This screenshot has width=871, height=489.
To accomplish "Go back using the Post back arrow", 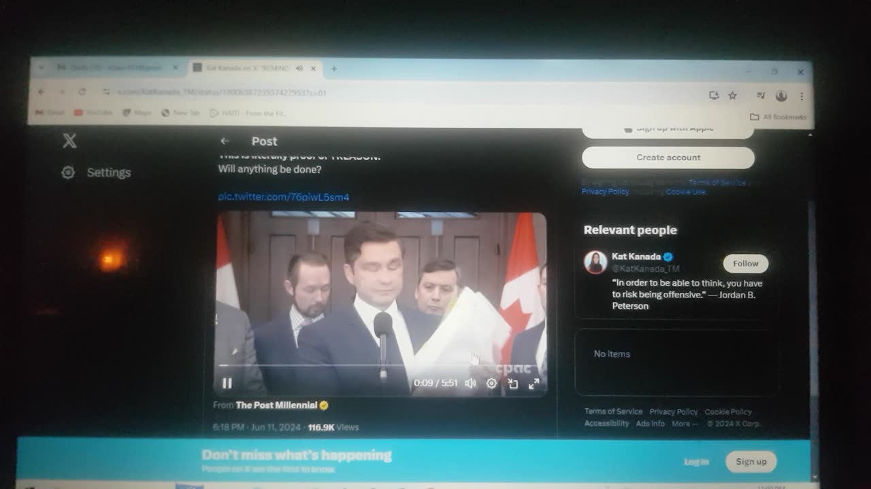I will pos(225,141).
